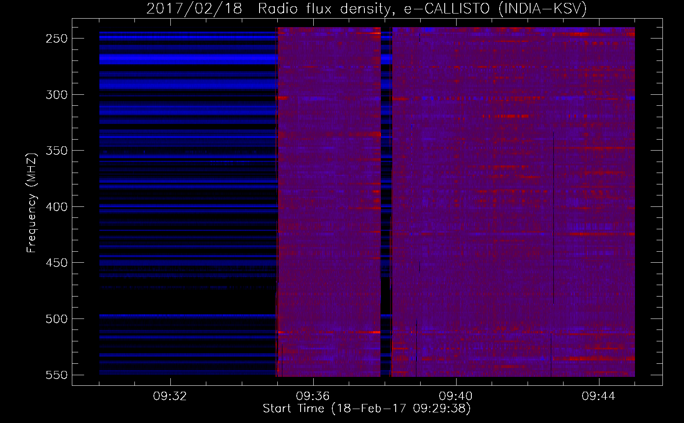Click the 09:44 time tick label
The image size is (684, 423).
599,396
